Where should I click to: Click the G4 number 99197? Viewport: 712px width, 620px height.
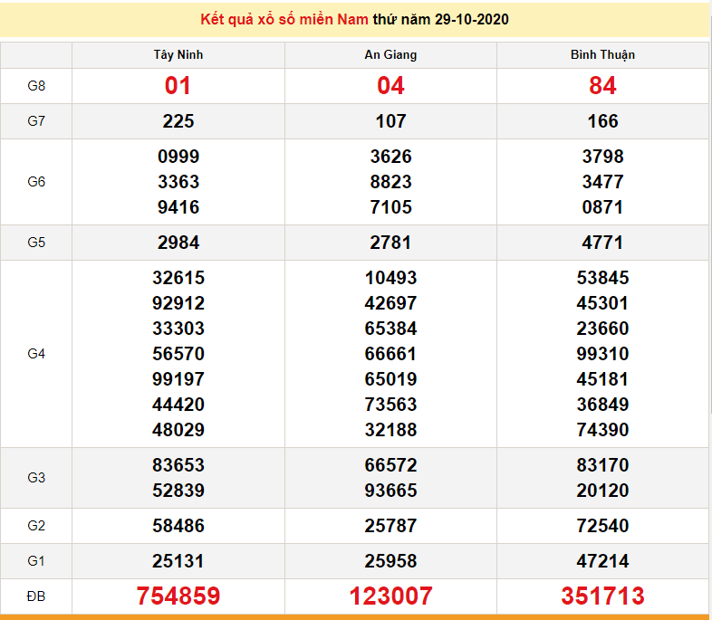tap(178, 379)
